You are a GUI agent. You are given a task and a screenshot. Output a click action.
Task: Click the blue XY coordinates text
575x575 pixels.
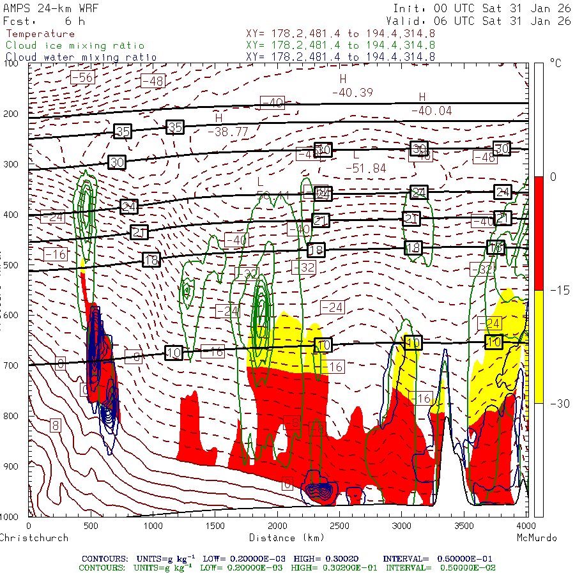[x=341, y=57]
